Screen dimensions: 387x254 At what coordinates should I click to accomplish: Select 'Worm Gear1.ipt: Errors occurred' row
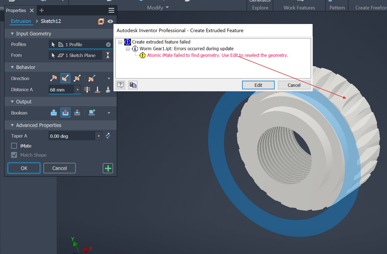point(186,48)
